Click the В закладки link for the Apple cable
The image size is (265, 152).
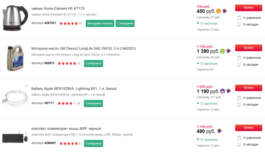point(251,105)
